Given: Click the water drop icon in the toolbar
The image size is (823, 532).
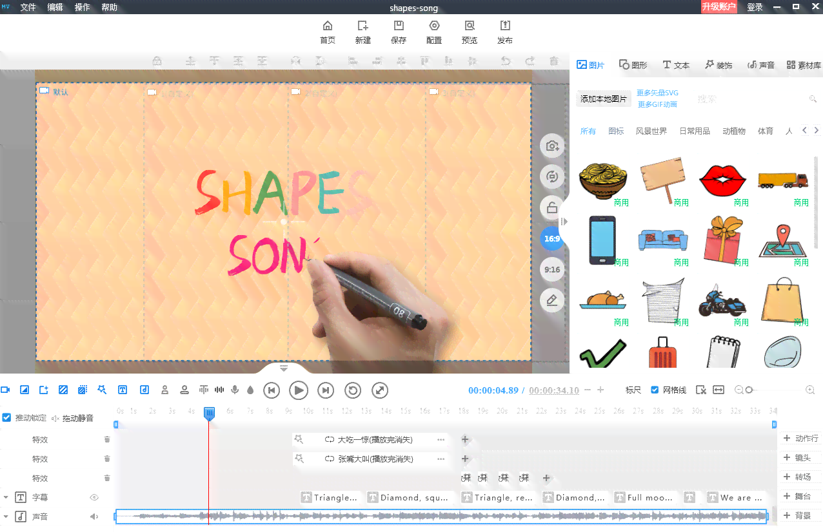Looking at the screenshot, I should [x=250, y=390].
